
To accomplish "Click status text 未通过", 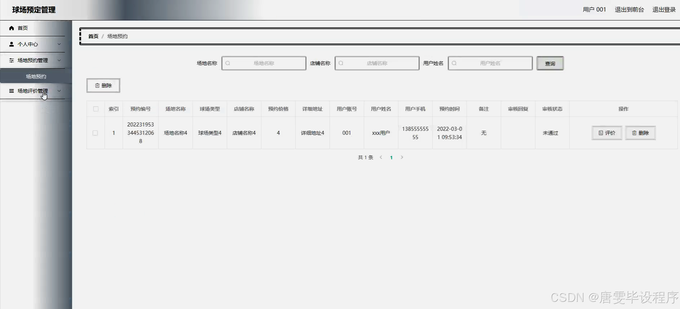I will click(550, 133).
